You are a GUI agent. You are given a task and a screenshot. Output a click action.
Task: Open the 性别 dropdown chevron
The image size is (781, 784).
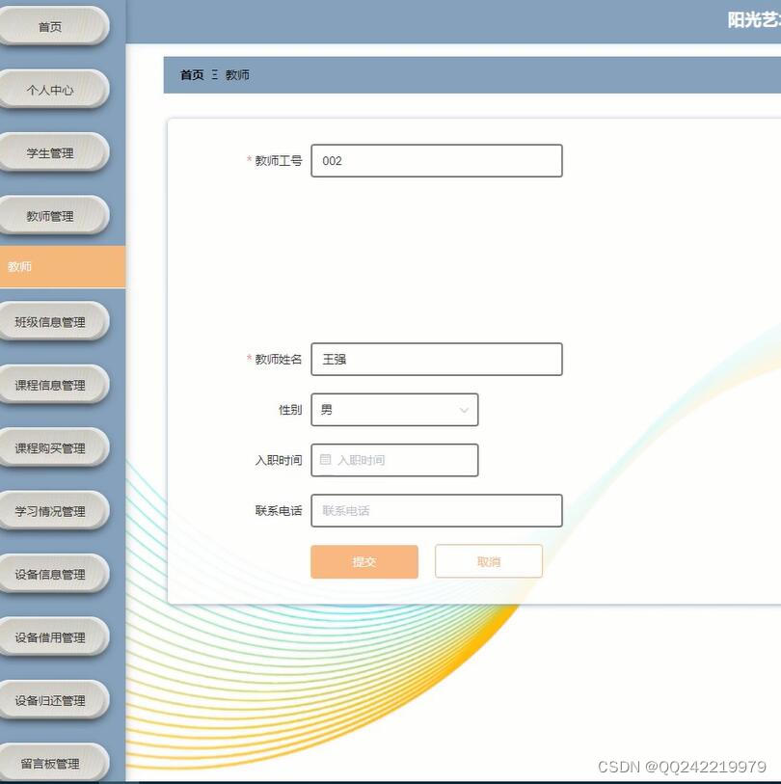(x=463, y=410)
